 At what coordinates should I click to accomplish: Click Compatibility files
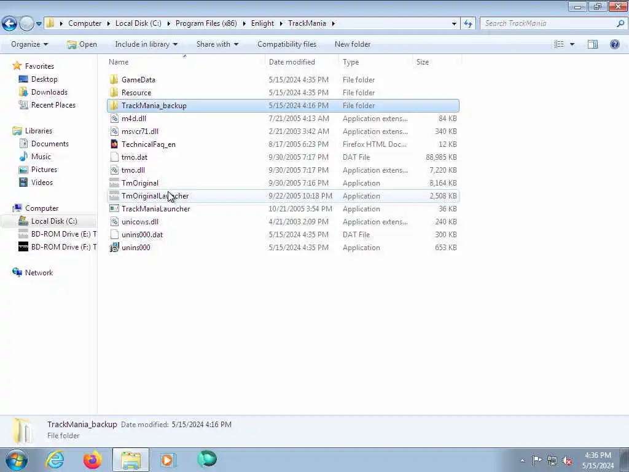click(287, 44)
